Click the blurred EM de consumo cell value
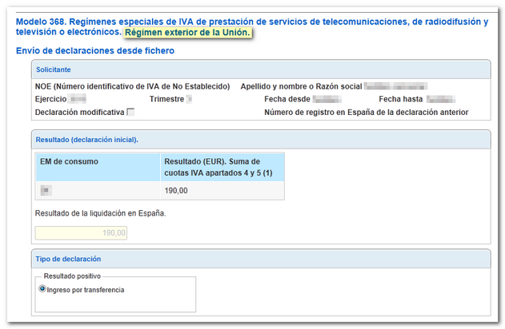This screenshot has width=505, height=329. (46, 191)
